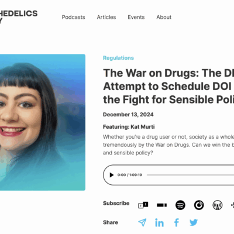Subscribe via the Overcast antenna icon
The height and width of the screenshot is (234, 234).
point(217,205)
